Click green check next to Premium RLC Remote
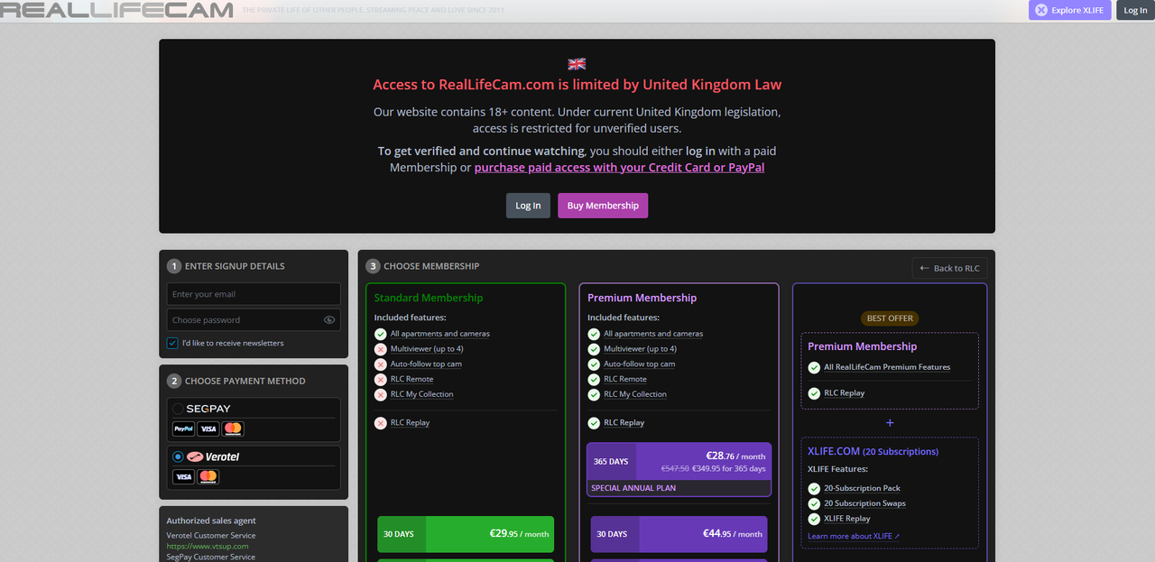Viewport: 1155px width, 562px height. [594, 379]
